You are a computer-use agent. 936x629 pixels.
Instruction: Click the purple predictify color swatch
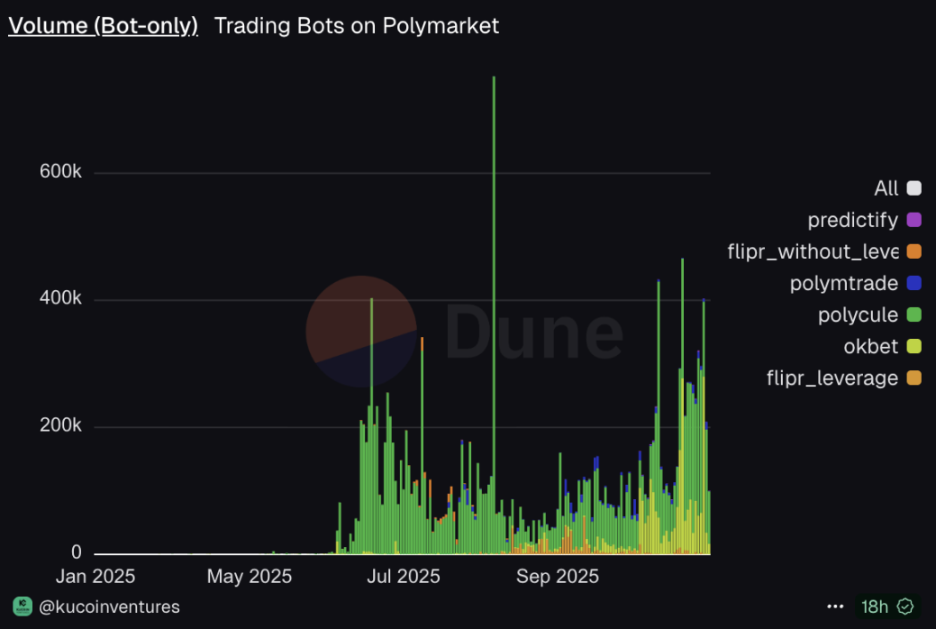pos(913,220)
